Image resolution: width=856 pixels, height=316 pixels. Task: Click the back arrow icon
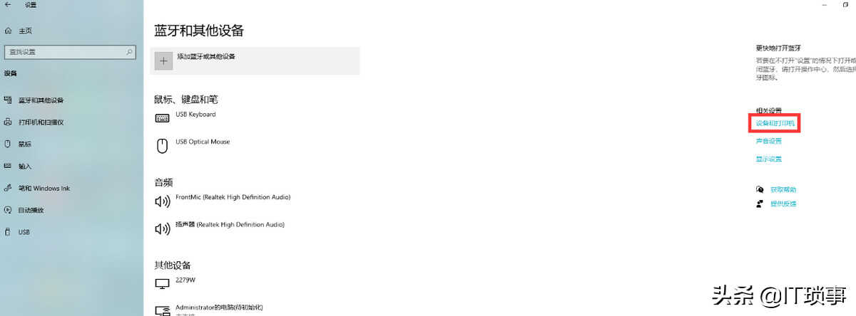[8, 4]
